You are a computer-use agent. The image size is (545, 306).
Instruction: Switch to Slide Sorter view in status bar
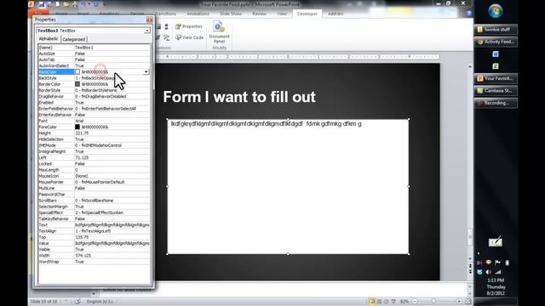tap(379, 302)
